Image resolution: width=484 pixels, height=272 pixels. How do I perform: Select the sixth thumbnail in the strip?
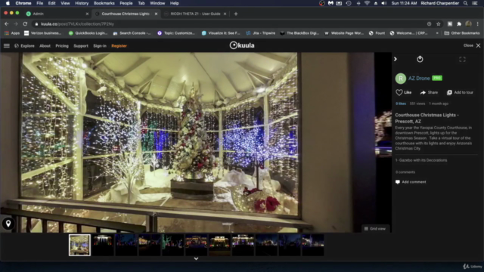[197, 245]
